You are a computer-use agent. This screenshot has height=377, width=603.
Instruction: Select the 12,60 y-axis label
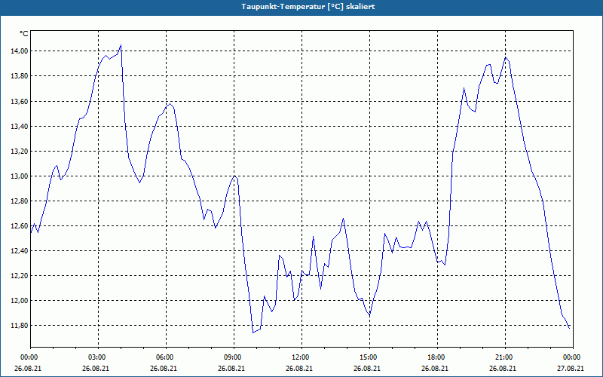(19, 225)
